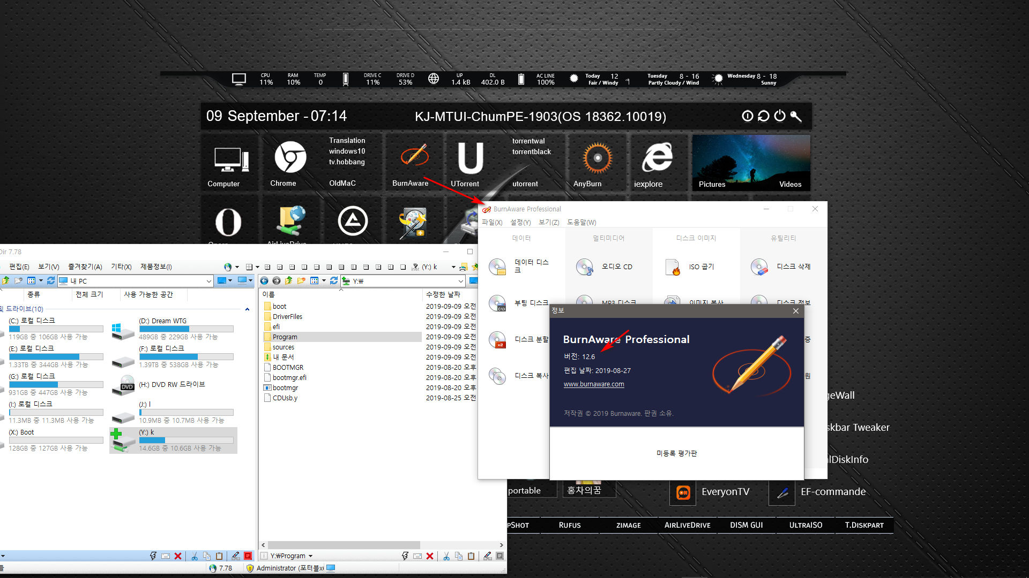The height and width of the screenshot is (578, 1029).
Task: Open Y:\Program path dropdown in status bar
Action: coord(310,556)
